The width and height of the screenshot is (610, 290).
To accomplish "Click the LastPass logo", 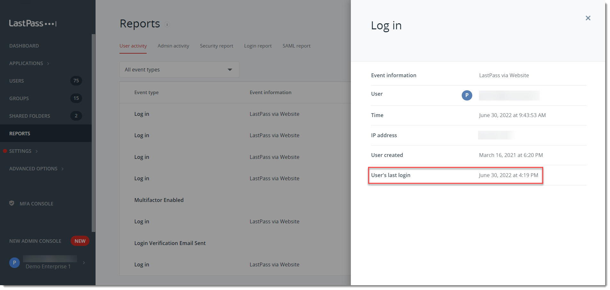I will (32, 23).
